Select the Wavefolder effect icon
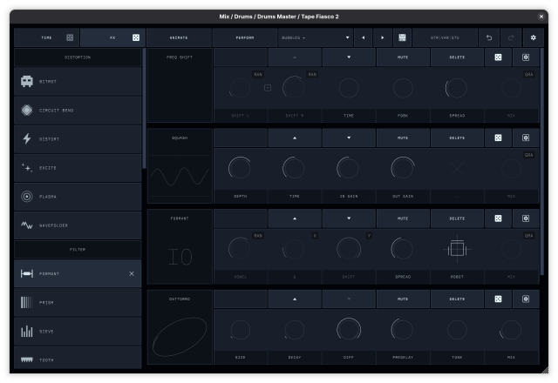 pos(27,225)
